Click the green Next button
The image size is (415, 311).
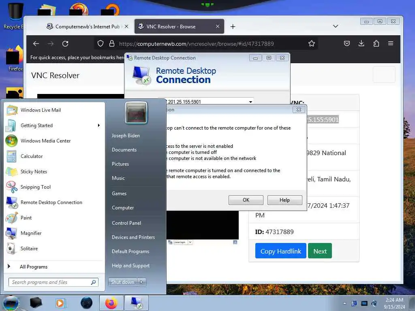coord(320,251)
